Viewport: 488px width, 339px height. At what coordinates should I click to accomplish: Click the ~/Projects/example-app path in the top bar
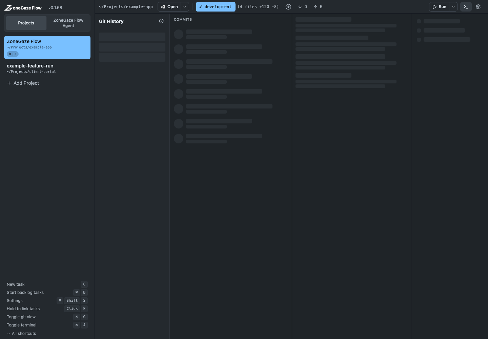(126, 7)
